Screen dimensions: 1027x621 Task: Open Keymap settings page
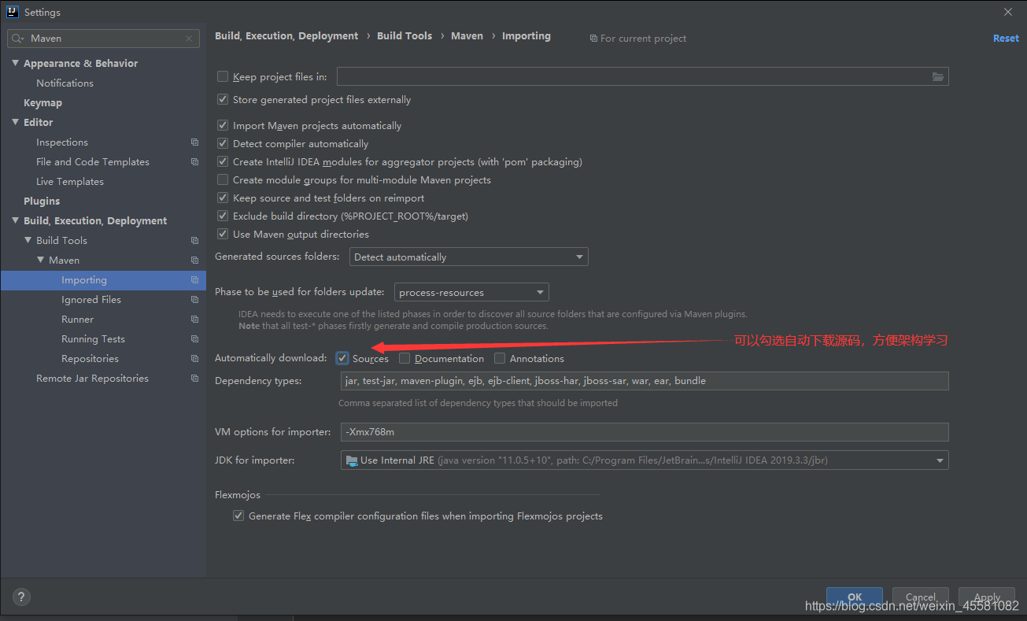click(x=42, y=103)
